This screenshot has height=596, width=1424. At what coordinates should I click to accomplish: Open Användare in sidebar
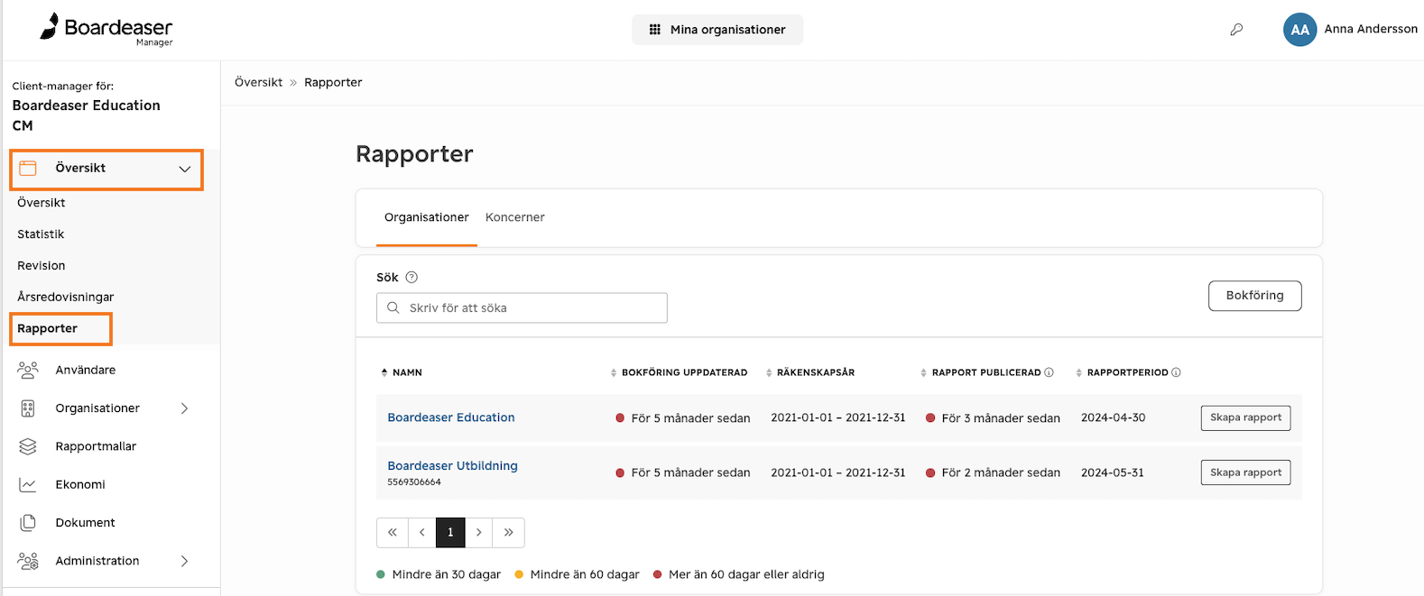pyautogui.click(x=86, y=370)
